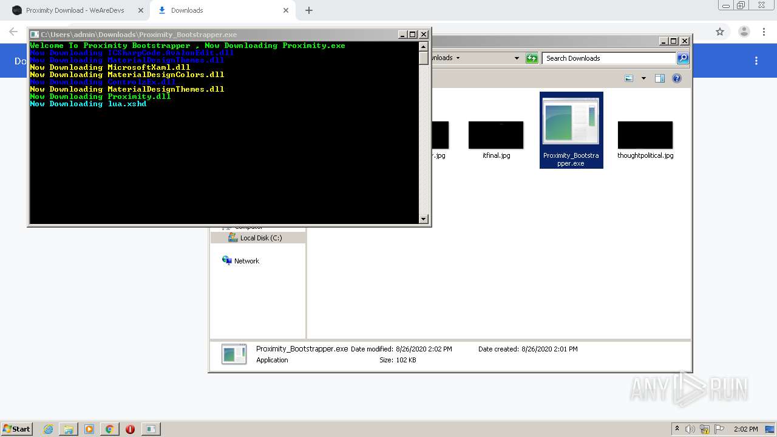This screenshot has height=437, width=777.
Task: Open the page's three-dot menu on blue bar
Action: click(x=756, y=61)
